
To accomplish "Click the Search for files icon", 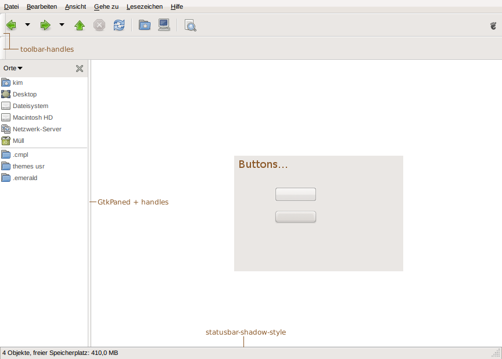I will 190,25.
